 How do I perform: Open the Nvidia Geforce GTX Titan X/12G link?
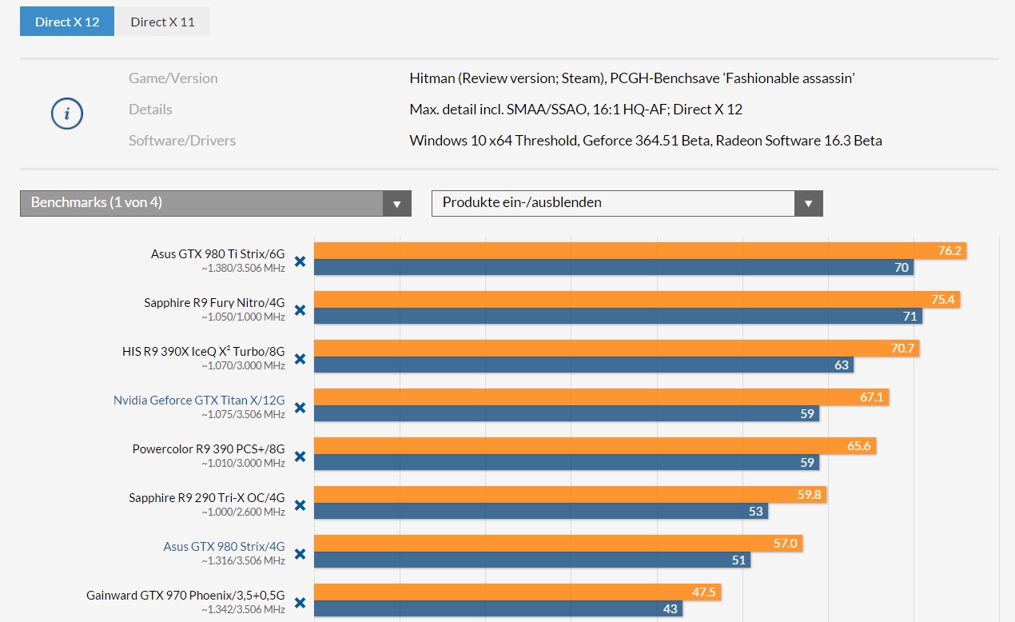(x=199, y=400)
